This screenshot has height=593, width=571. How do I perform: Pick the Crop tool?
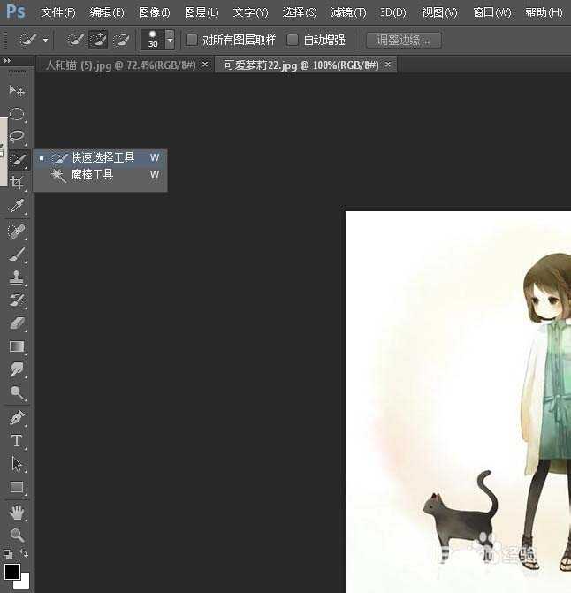pyautogui.click(x=17, y=183)
